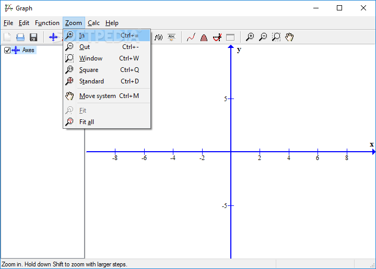Click the red tangent/evaluate toolbar icon
Image resolution: width=376 pixels, height=269 pixels.
(x=217, y=37)
